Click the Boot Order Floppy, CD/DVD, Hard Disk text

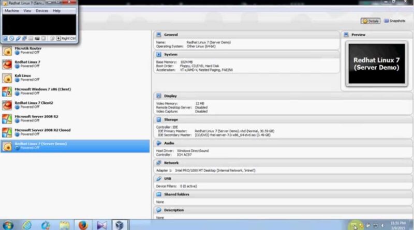(x=187, y=66)
